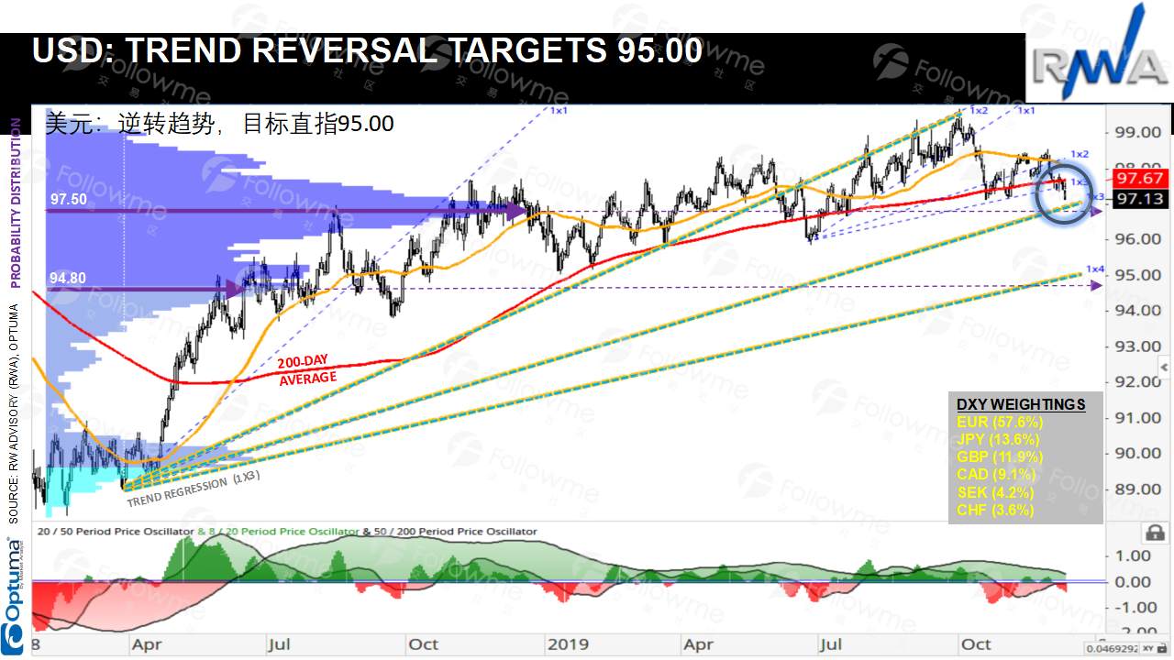Click the JPY (13.6%) weighting line

[x=998, y=439]
